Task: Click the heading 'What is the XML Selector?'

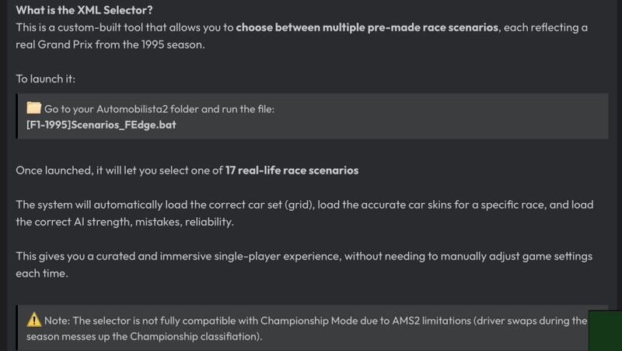Action: (84, 10)
